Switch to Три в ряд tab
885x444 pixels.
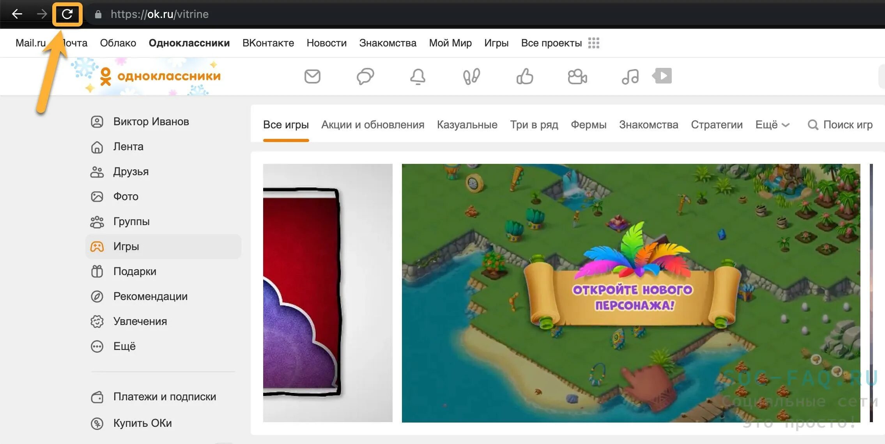tap(534, 125)
